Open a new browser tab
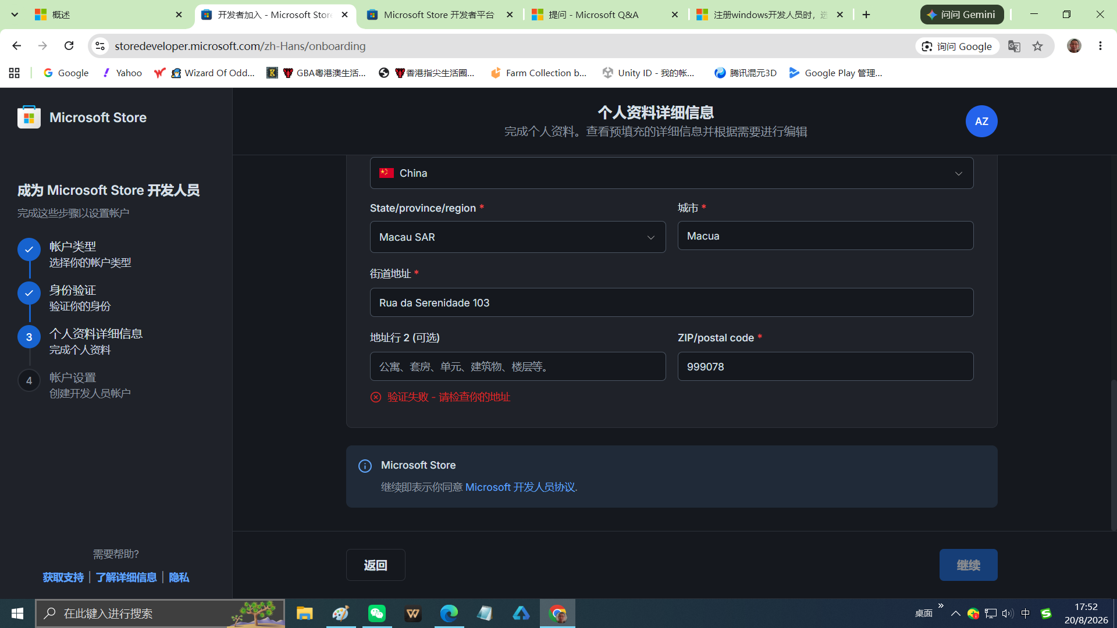 [x=866, y=15]
